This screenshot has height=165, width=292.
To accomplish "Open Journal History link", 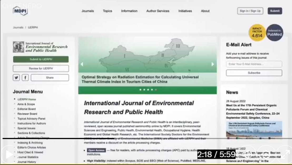I will (27, 162).
